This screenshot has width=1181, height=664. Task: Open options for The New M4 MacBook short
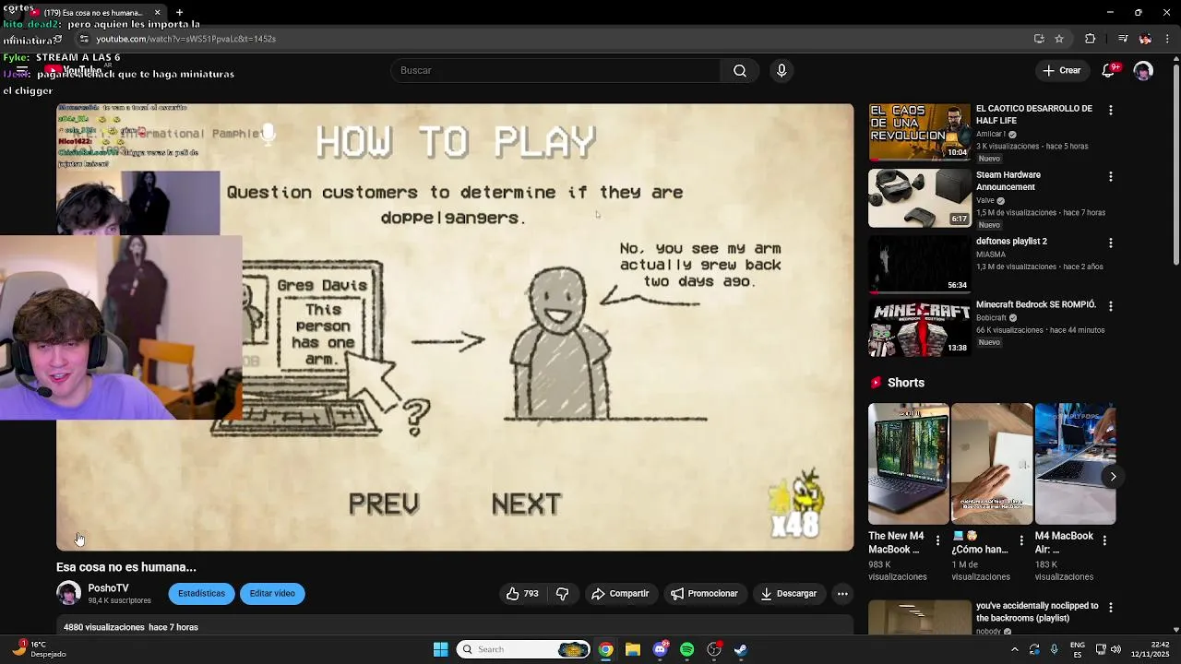coord(937,540)
